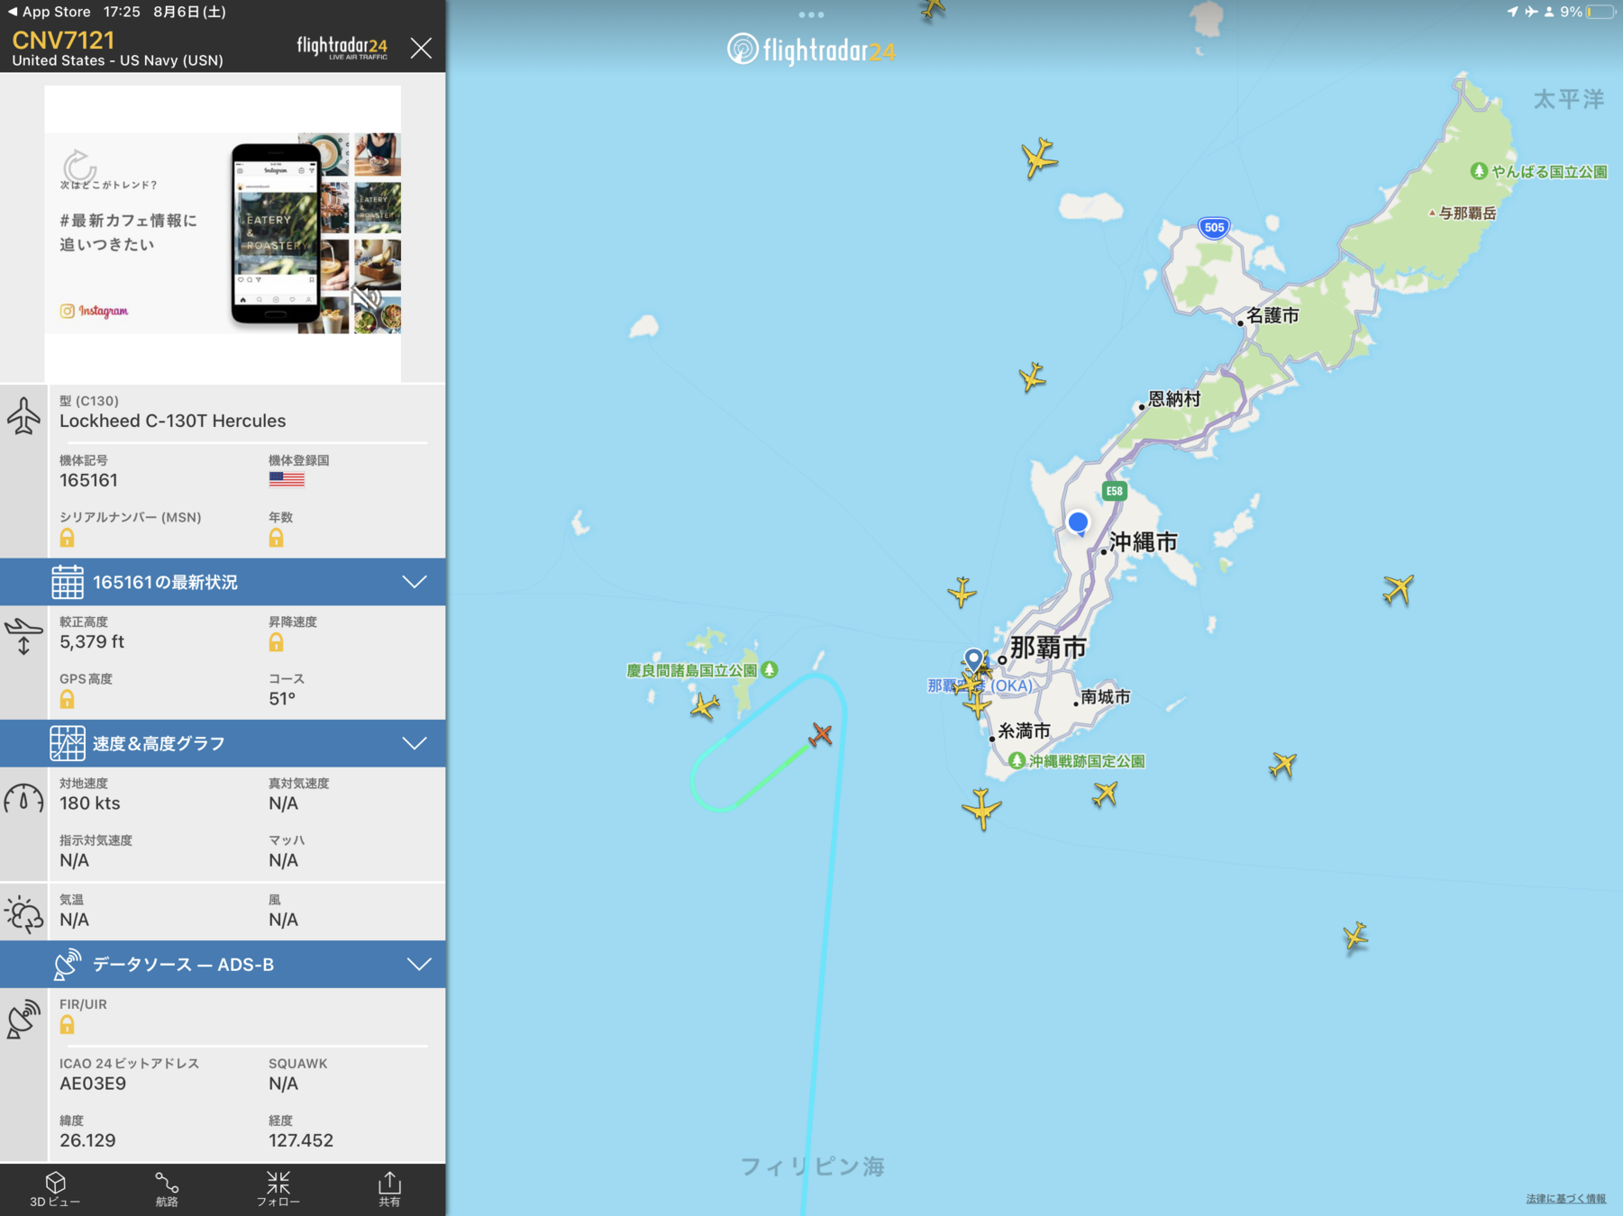Select the red tracked aircraft on map
Viewport: 1623px width, 1216px height.
pyautogui.click(x=821, y=734)
